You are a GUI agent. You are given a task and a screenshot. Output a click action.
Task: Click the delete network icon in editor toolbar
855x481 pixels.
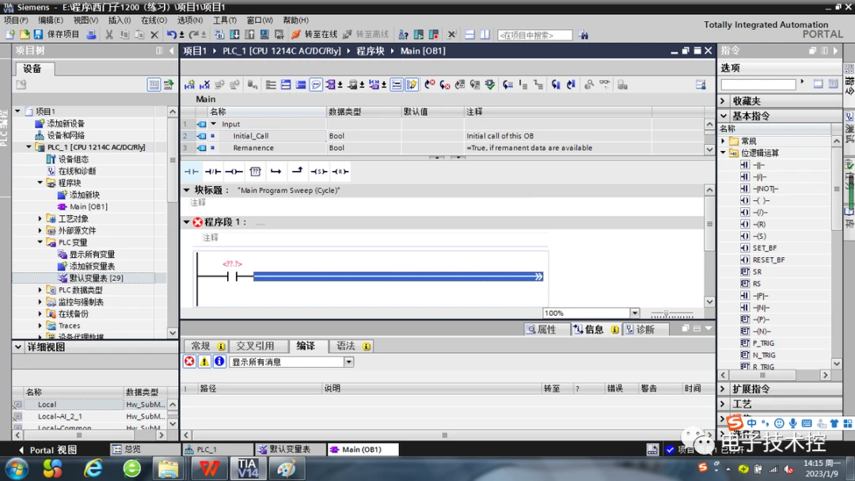point(204,85)
